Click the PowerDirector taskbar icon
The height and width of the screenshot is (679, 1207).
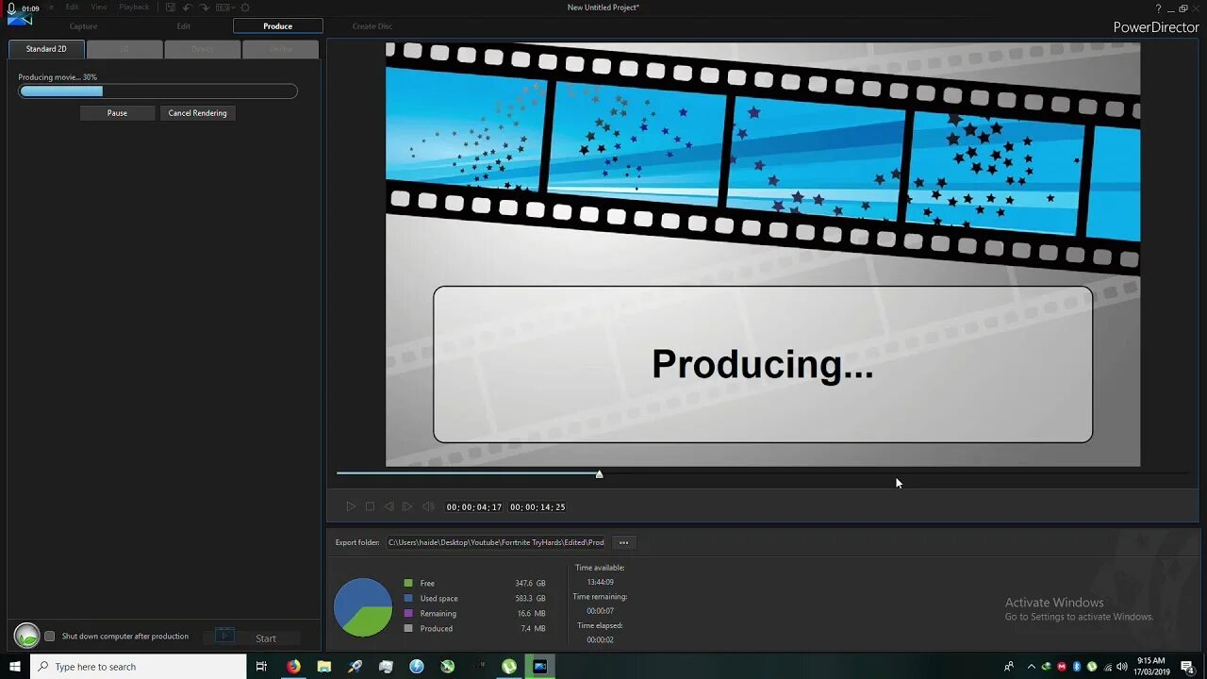click(x=540, y=667)
